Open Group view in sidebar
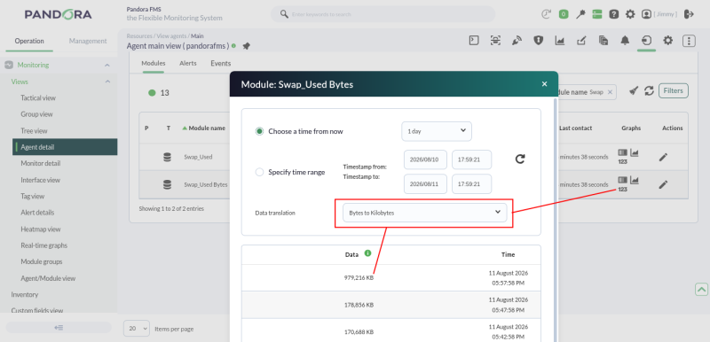The height and width of the screenshot is (342, 710). click(x=36, y=114)
